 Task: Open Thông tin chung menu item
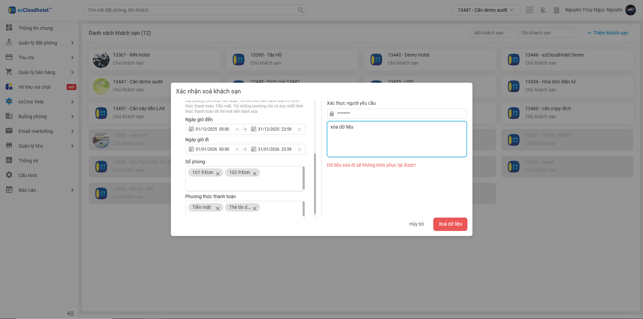pyautogui.click(x=36, y=28)
